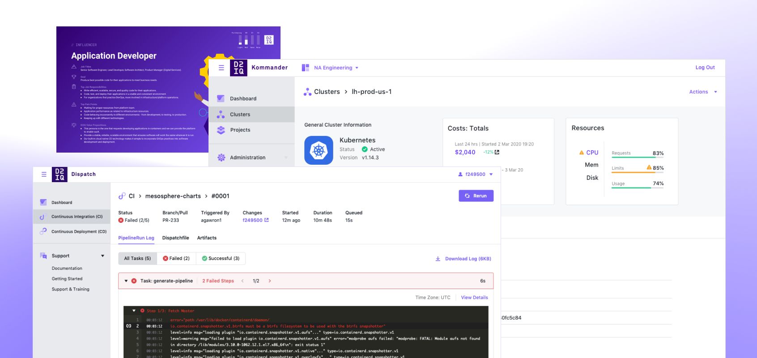Click the green Active status check icon
Image resolution: width=757 pixels, height=358 pixels.
[365, 149]
